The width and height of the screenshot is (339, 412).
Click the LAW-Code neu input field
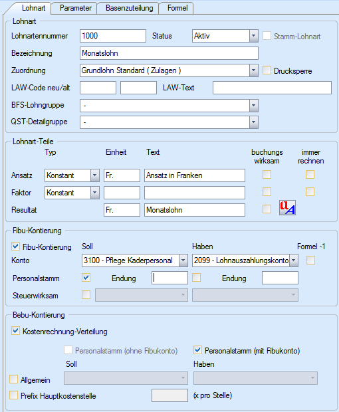pyautogui.click(x=98, y=88)
